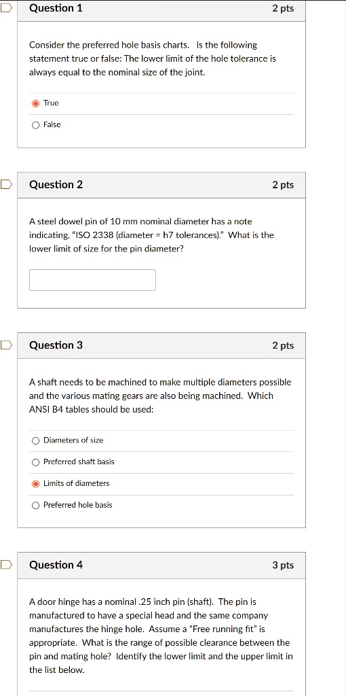The height and width of the screenshot is (696, 346).
Task: Click the '3 pts' label on Question 4
Action: (283, 565)
